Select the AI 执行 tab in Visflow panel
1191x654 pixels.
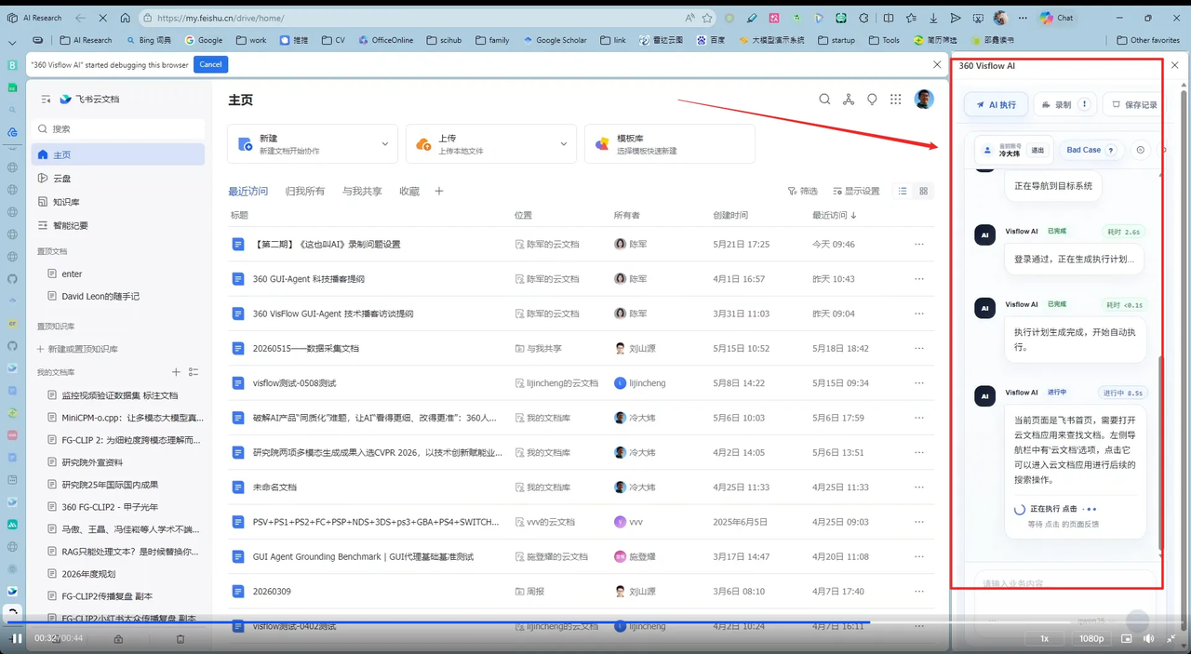click(996, 105)
